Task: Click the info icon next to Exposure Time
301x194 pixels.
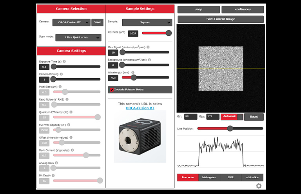Action: click(64, 61)
